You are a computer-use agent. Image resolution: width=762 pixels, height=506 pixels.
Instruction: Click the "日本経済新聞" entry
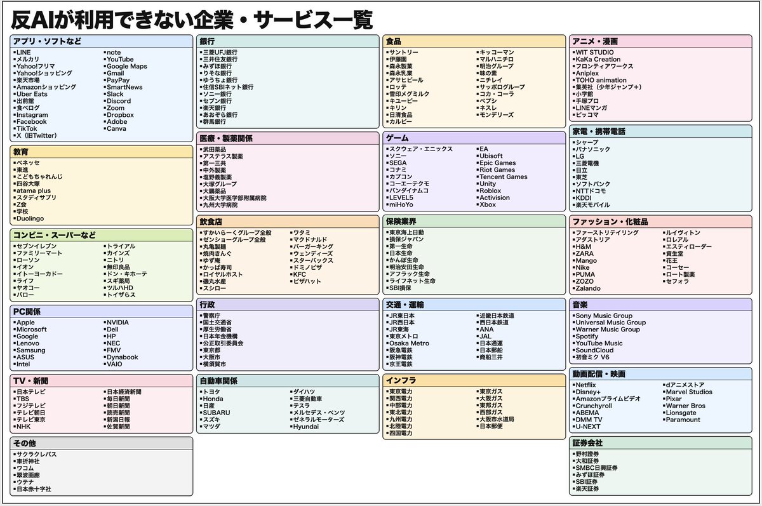click(124, 392)
